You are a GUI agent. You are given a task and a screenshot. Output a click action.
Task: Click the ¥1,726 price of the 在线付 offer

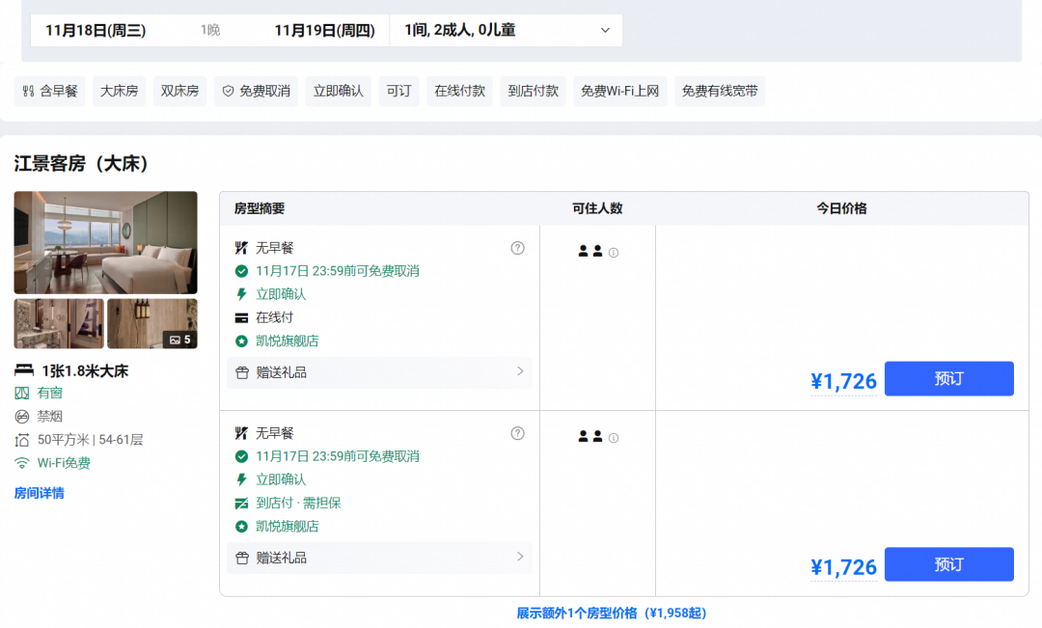pos(843,381)
